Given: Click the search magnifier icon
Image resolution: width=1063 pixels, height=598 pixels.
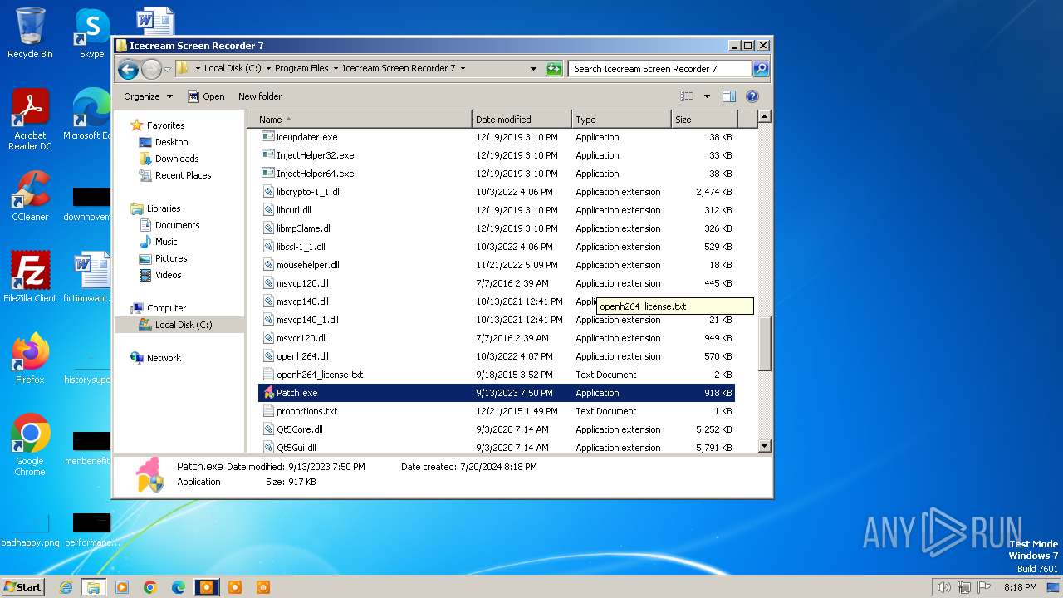Looking at the screenshot, I should 760,69.
